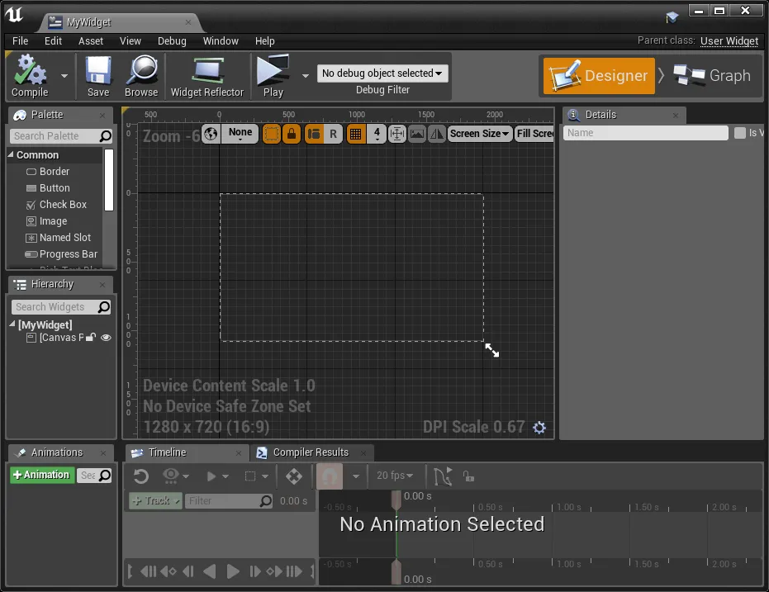Open the Screen Size dropdown

tap(479, 134)
